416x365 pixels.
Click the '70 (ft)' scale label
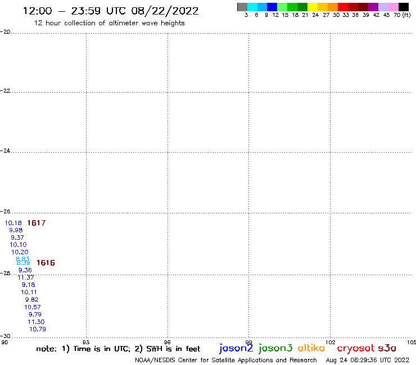(402, 15)
